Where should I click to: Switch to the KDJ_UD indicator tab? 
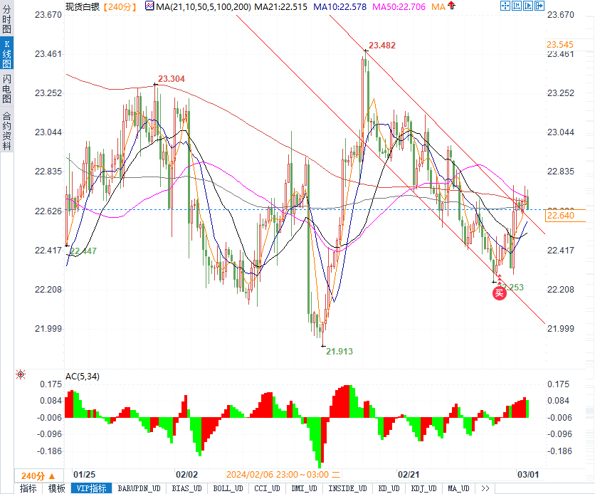(x=426, y=488)
